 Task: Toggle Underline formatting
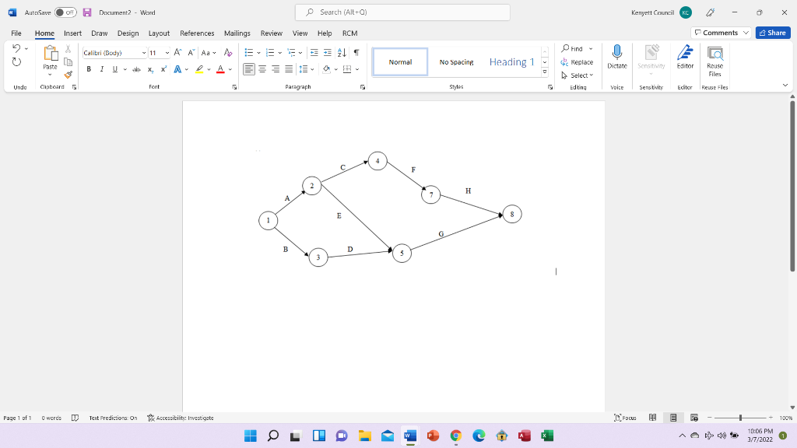115,69
